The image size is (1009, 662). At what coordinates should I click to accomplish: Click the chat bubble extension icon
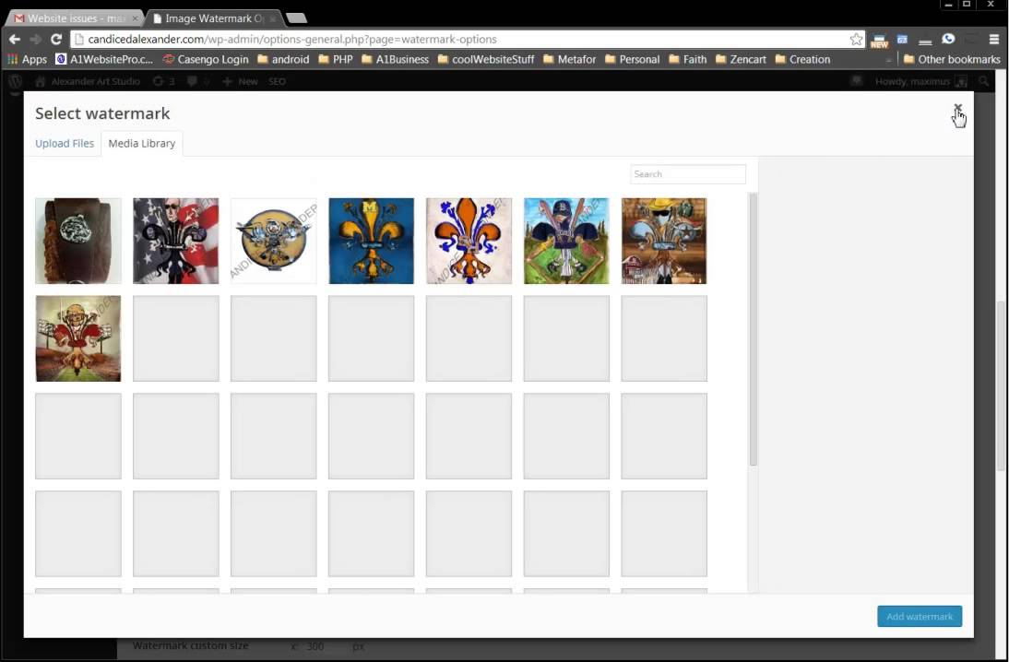tap(948, 40)
